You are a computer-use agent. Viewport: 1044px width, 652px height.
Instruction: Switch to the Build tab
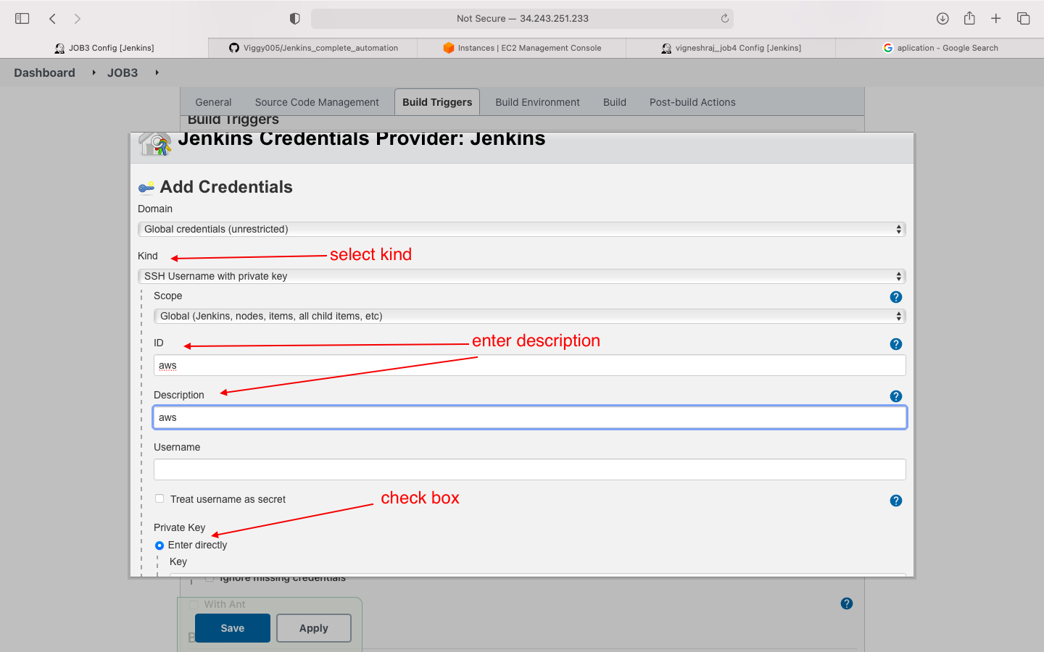point(615,102)
